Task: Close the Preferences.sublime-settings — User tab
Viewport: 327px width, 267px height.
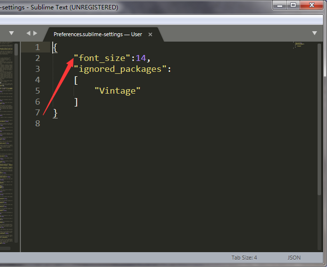Action: point(150,35)
